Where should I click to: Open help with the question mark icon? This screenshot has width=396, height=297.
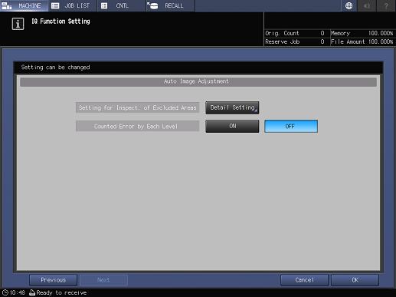[386, 5]
